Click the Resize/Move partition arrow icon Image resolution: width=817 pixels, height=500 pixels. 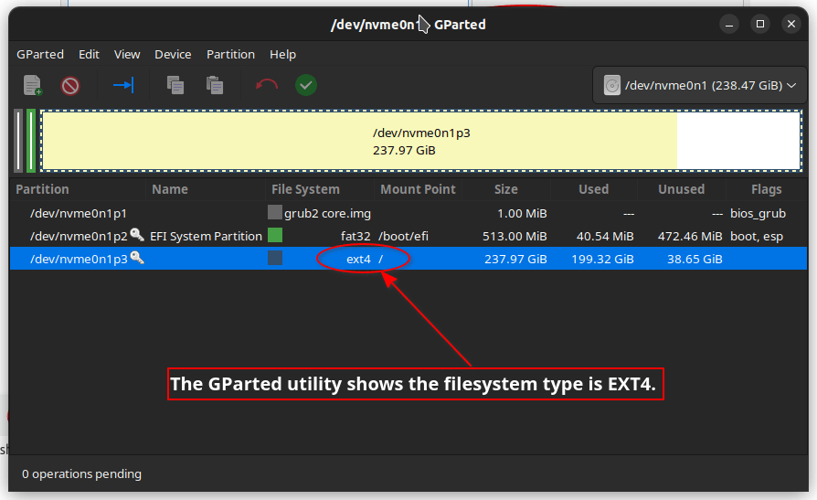pyautogui.click(x=123, y=85)
